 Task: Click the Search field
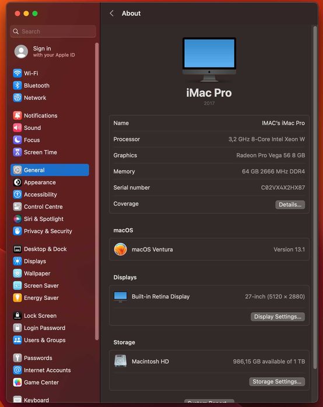coord(53,31)
